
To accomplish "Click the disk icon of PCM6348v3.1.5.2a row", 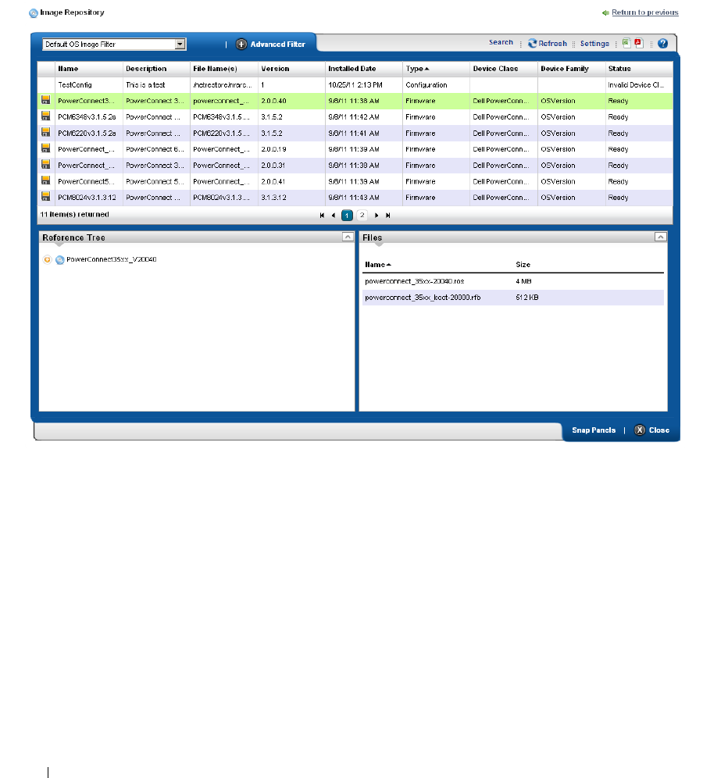I will click(45, 116).
